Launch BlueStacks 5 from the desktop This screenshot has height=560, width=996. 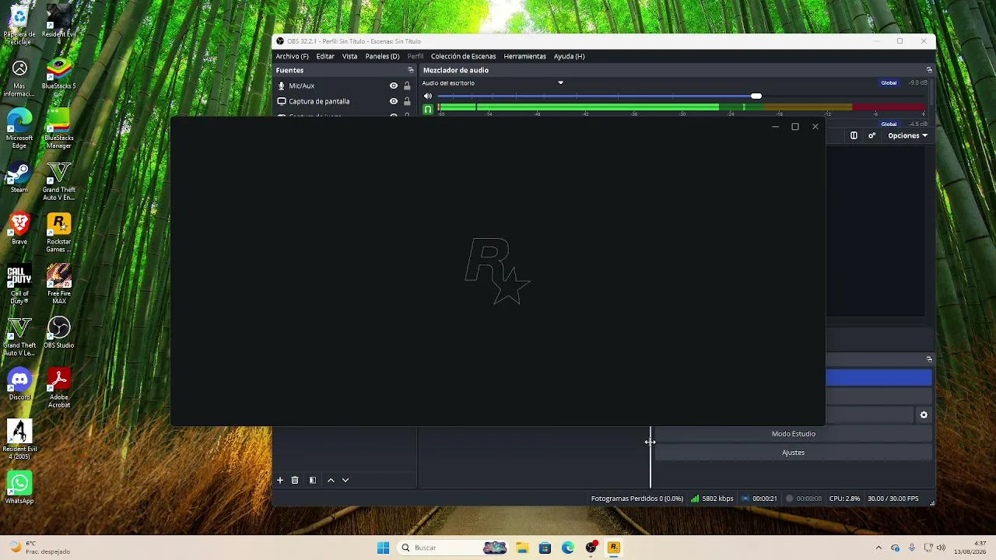pos(59,75)
